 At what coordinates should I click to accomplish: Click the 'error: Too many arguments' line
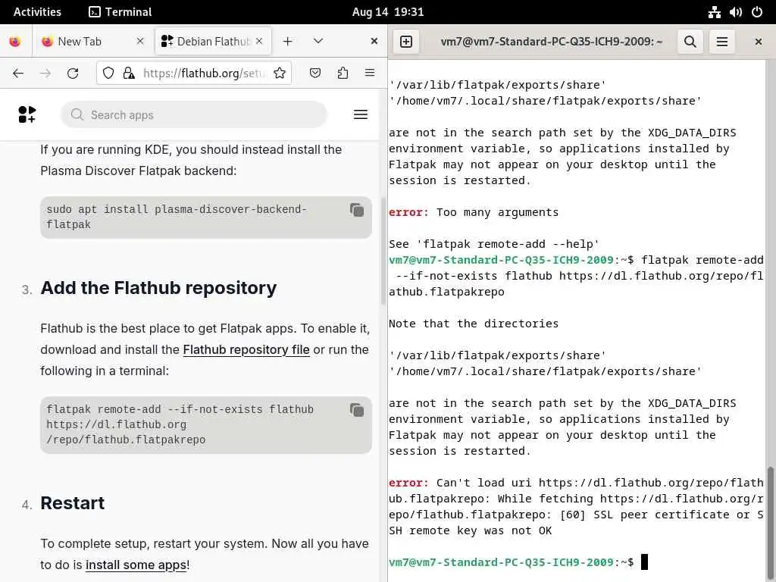[474, 212]
